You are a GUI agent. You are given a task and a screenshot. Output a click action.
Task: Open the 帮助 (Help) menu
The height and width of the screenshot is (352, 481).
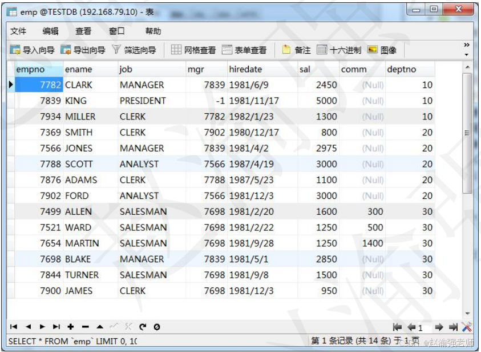[x=153, y=31]
